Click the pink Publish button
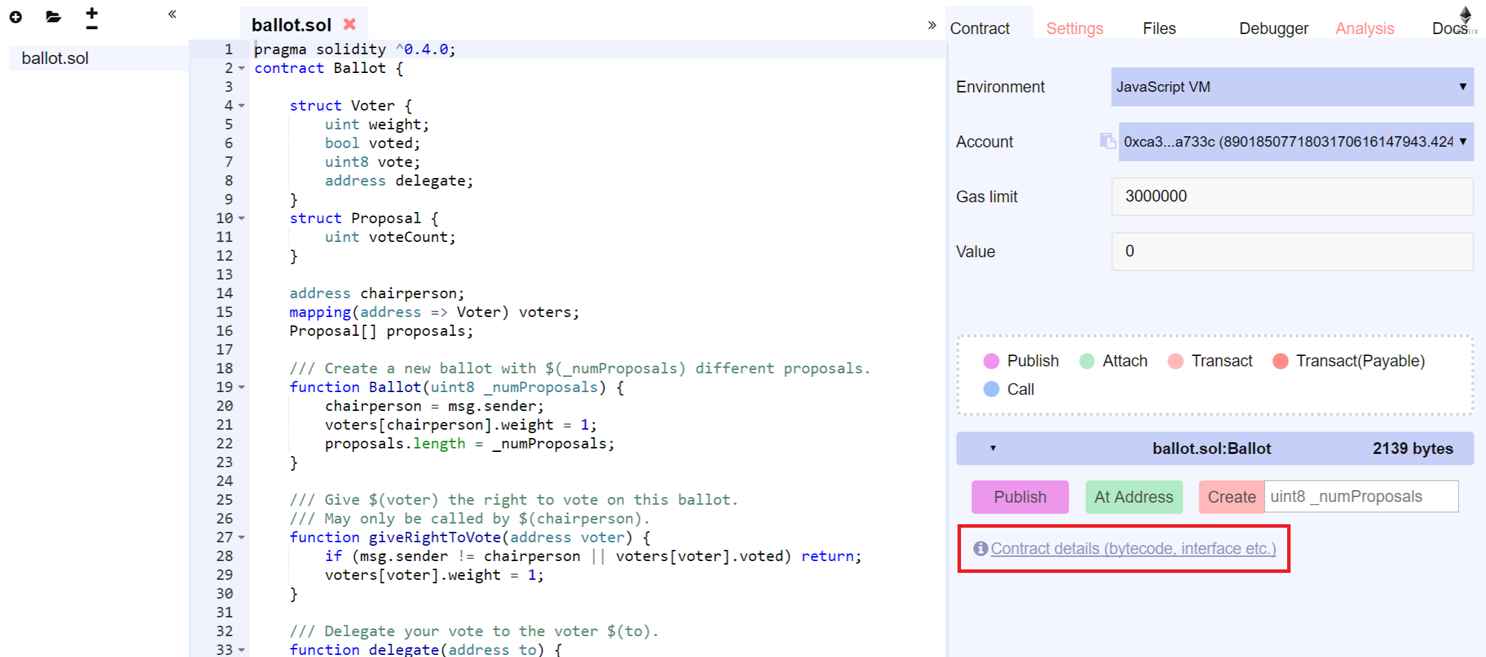 coord(1020,497)
